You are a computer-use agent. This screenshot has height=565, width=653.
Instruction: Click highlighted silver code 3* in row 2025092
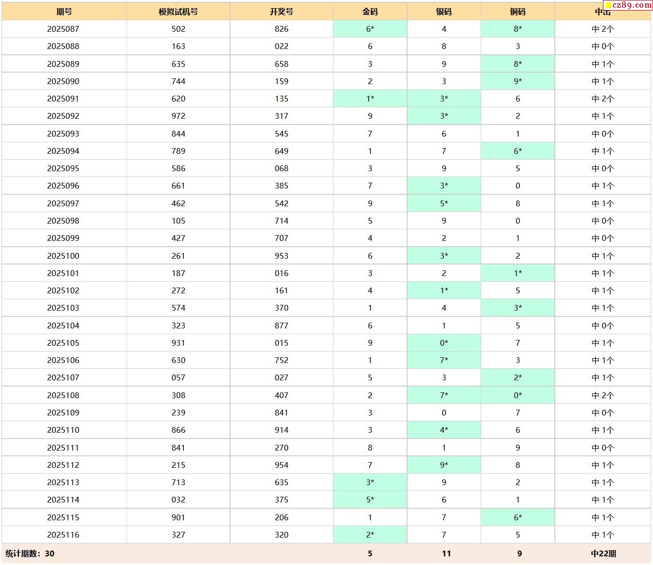[x=444, y=116]
